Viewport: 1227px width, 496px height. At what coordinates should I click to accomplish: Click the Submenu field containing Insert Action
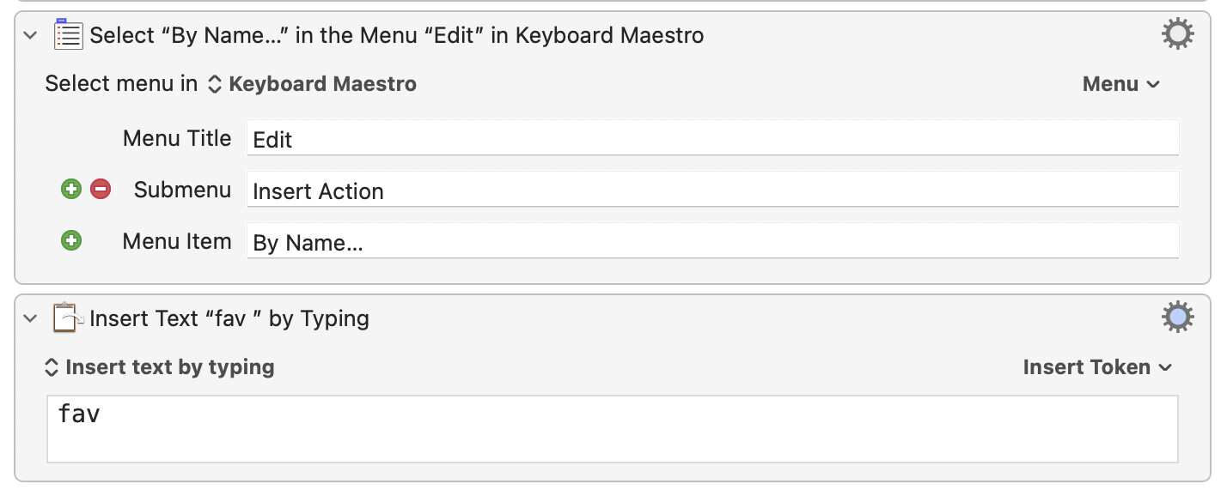point(712,191)
